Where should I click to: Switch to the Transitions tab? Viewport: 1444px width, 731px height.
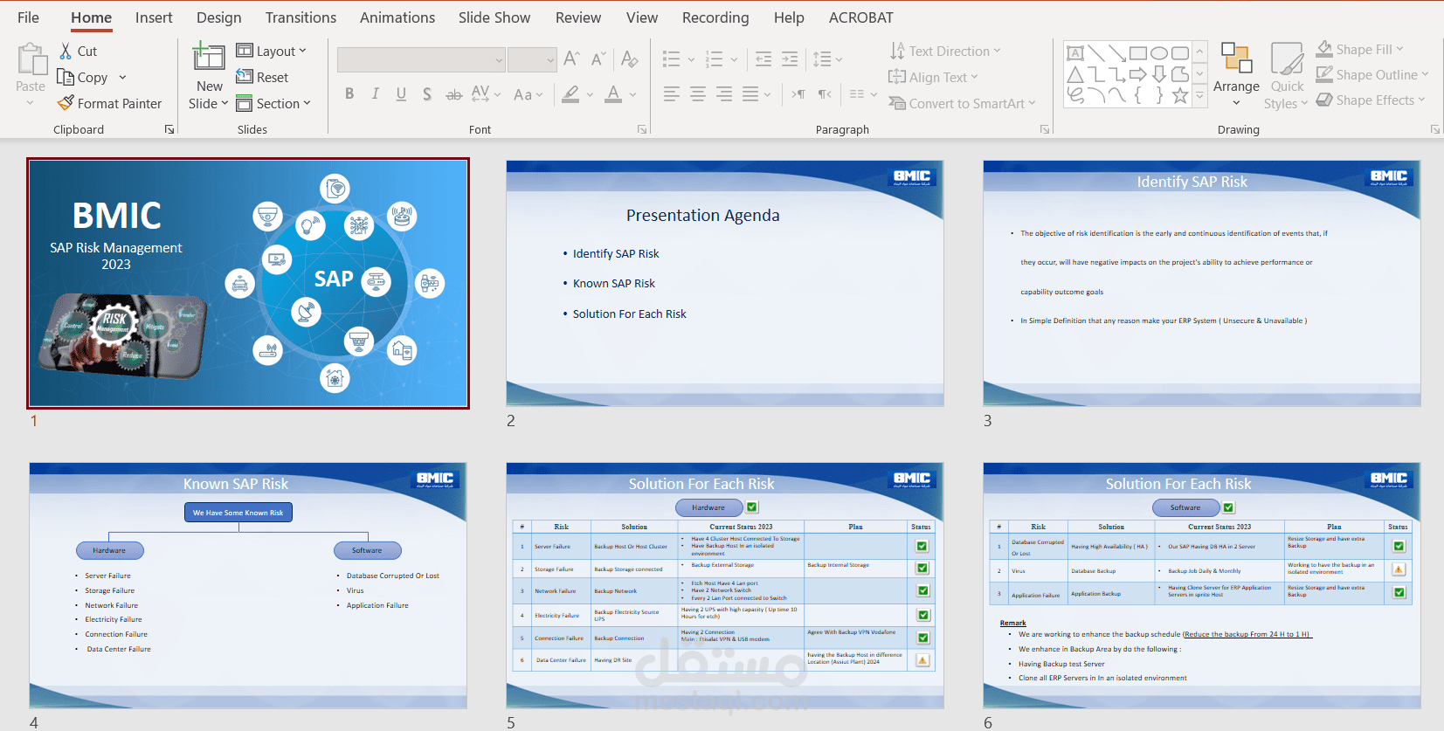(301, 17)
